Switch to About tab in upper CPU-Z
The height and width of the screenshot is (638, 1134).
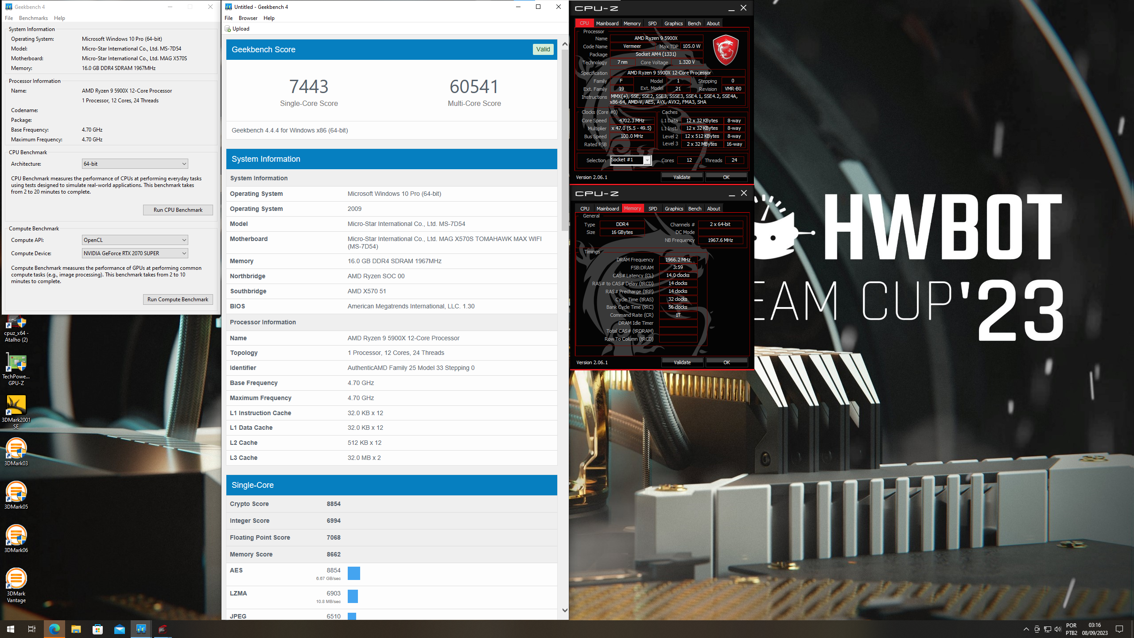pos(713,23)
